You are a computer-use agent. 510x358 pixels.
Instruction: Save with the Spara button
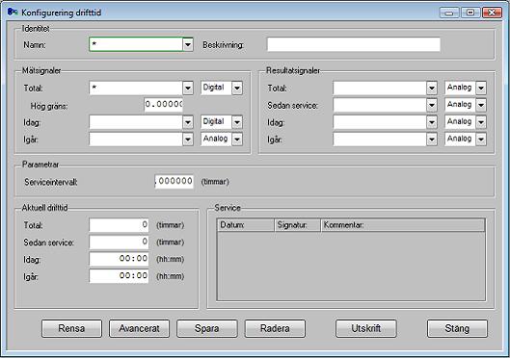click(x=207, y=328)
